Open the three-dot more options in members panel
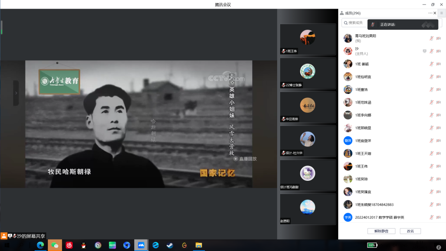The image size is (446, 251). (430, 13)
